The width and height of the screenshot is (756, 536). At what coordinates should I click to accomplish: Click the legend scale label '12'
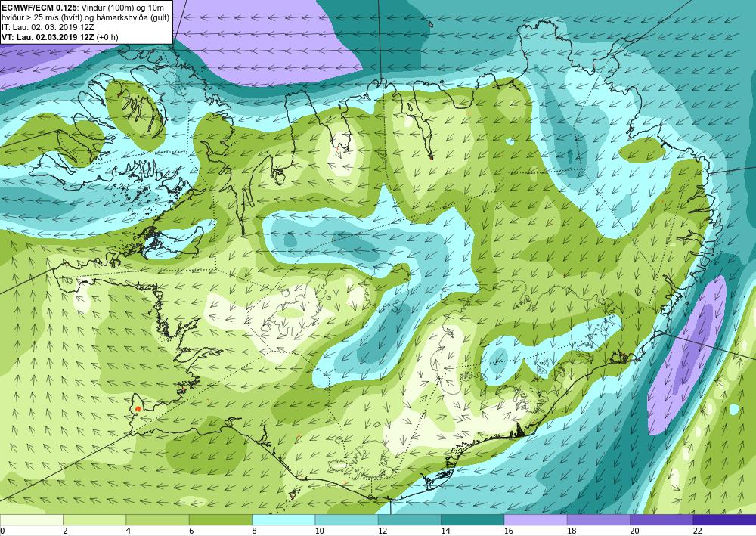coord(383,531)
